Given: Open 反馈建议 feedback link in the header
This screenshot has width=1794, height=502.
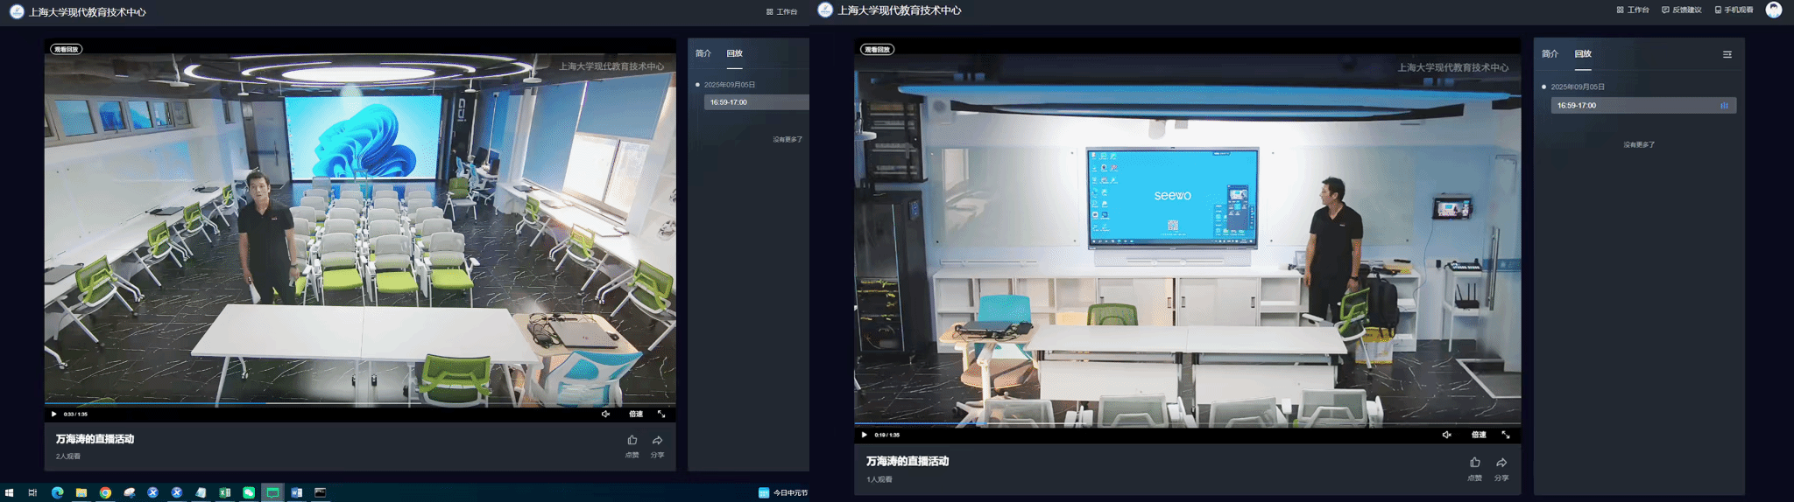Looking at the screenshot, I should click(1681, 10).
